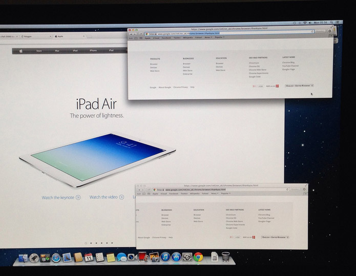
Task: Click Watch the keynote link
Action: tap(61, 198)
